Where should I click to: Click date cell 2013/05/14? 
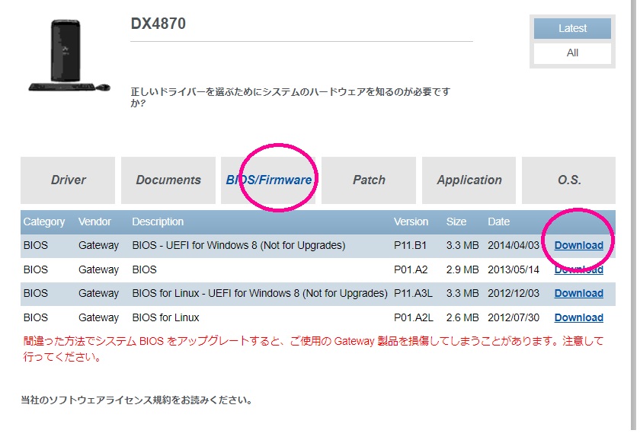tap(514, 269)
